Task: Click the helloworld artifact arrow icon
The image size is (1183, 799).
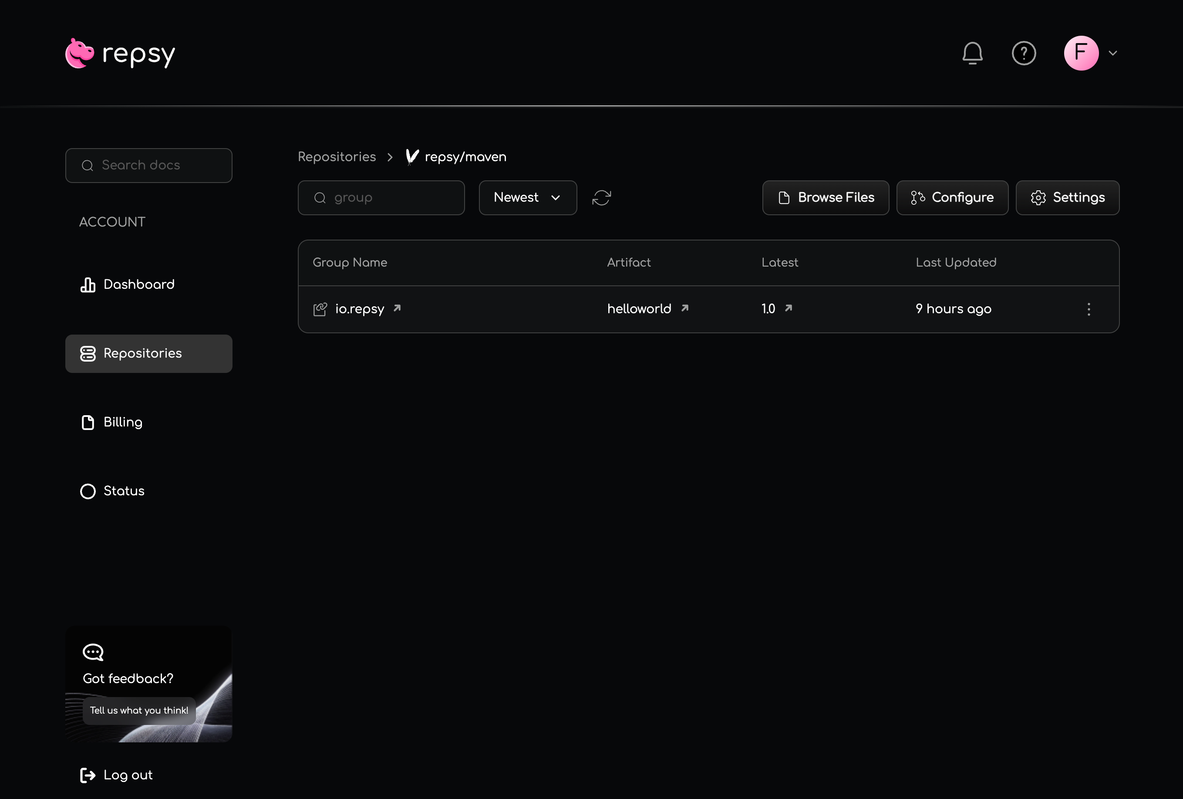Action: 684,308
